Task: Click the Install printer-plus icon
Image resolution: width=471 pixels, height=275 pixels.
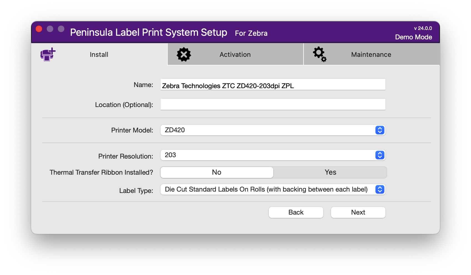Action: point(48,54)
